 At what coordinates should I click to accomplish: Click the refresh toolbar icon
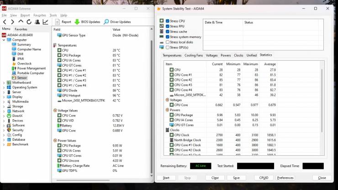pos(29,22)
